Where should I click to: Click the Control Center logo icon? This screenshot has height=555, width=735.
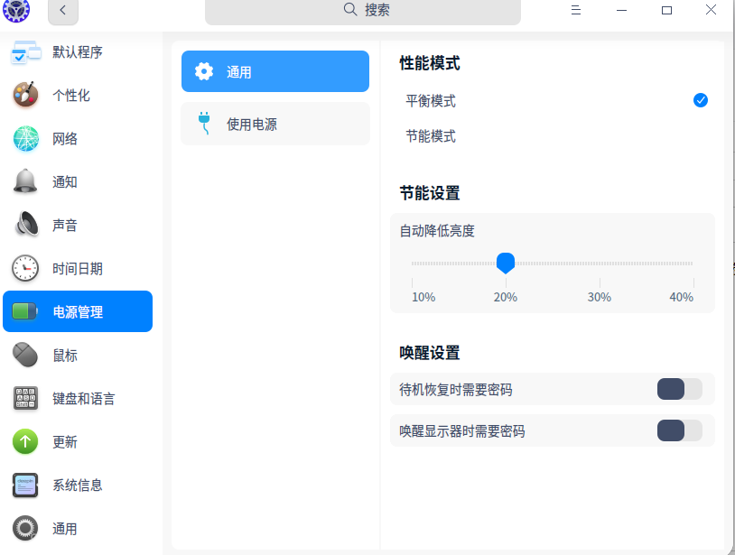pos(16,10)
